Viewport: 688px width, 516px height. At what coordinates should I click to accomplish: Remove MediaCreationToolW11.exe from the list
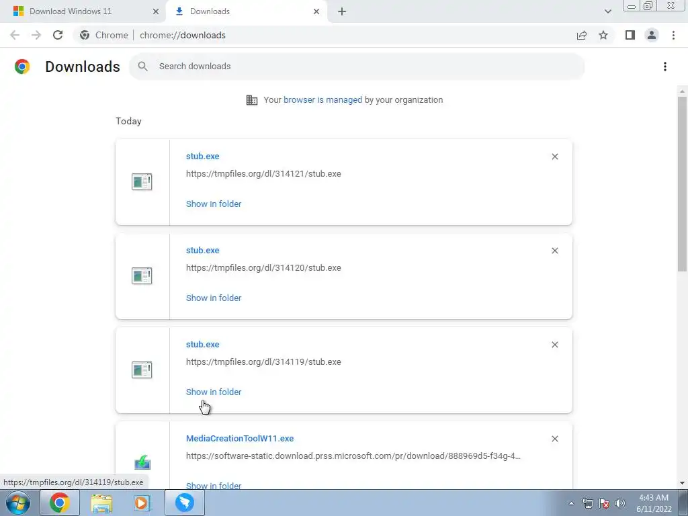point(554,439)
